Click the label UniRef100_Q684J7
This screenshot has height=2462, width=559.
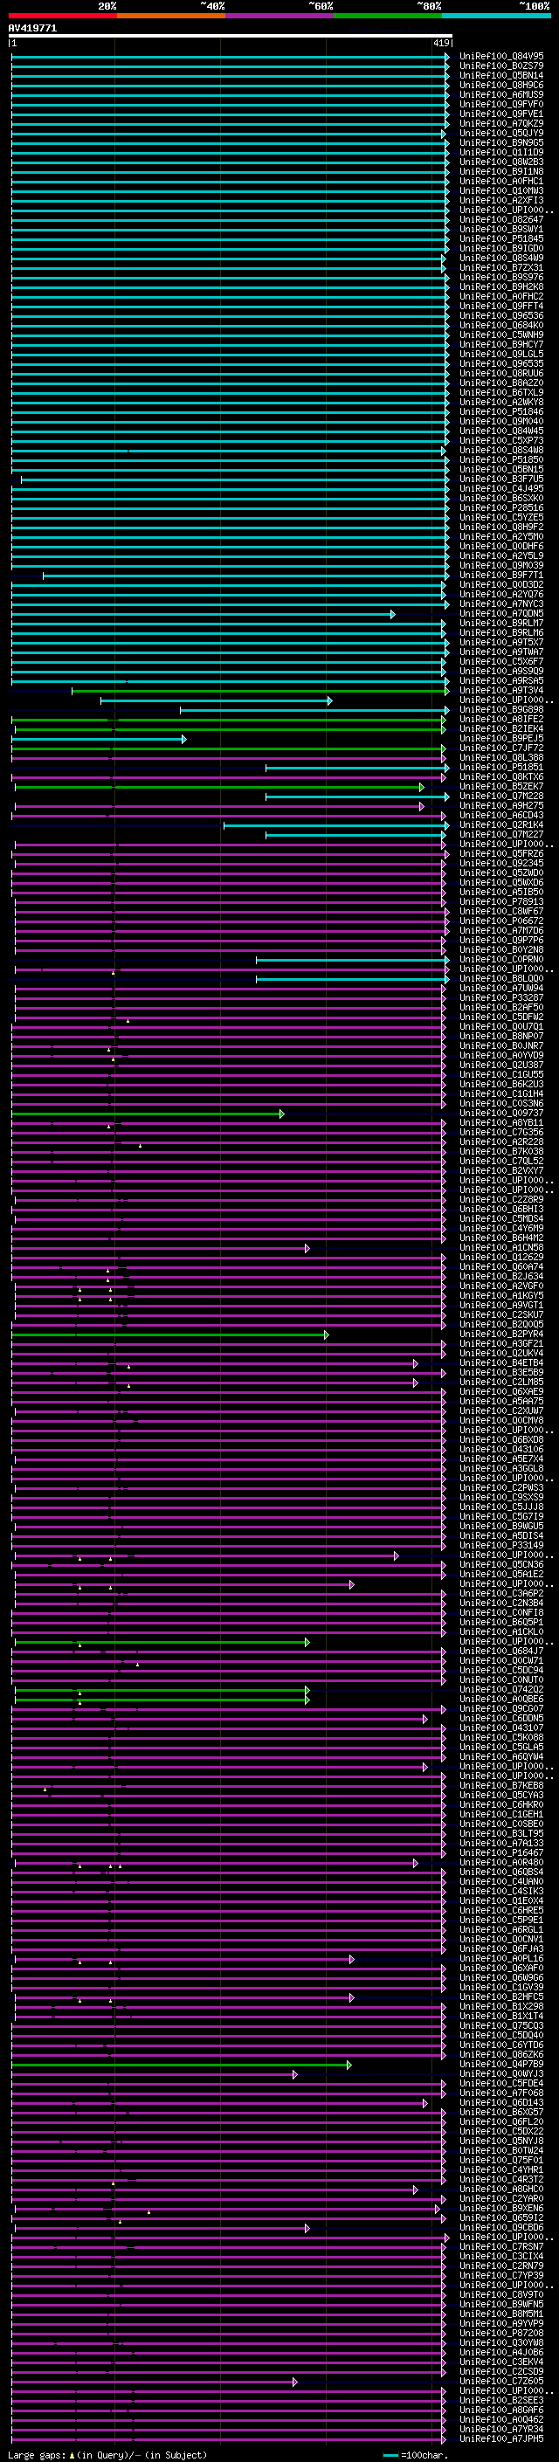coord(501,1652)
